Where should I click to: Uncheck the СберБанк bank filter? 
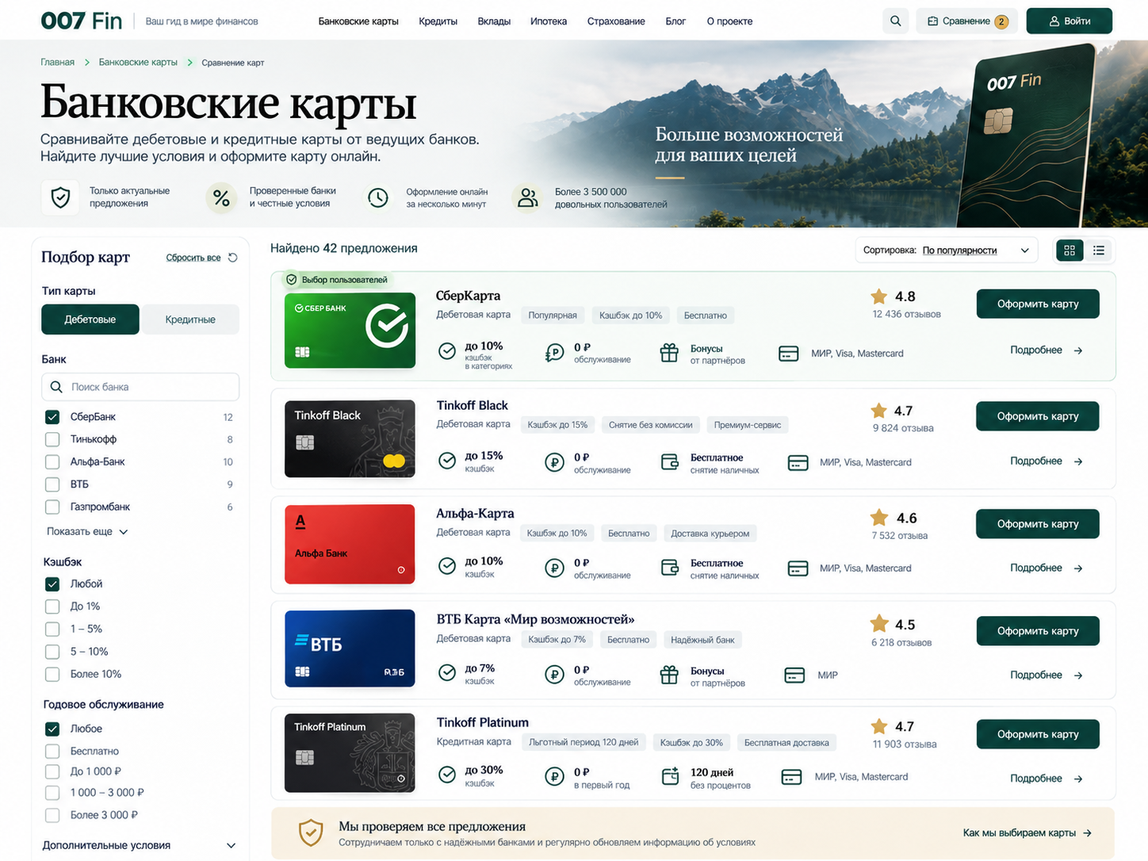coord(52,417)
